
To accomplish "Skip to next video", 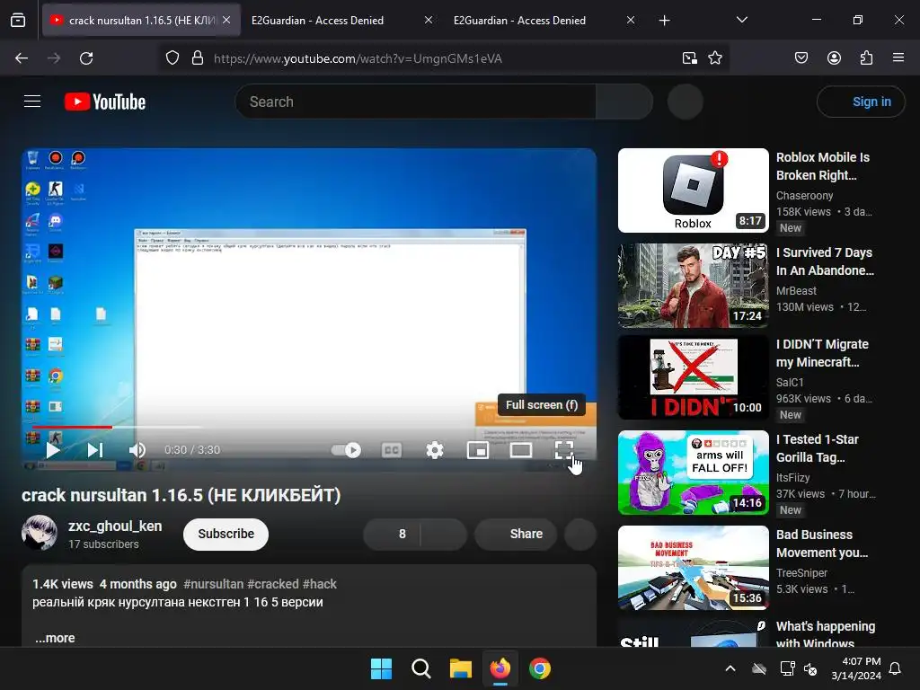I will point(95,450).
